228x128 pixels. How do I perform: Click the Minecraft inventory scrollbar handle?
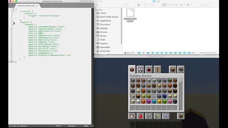181,80
